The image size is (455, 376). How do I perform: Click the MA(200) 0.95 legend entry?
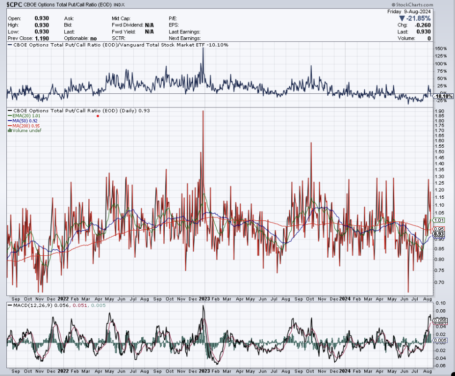tap(24, 126)
